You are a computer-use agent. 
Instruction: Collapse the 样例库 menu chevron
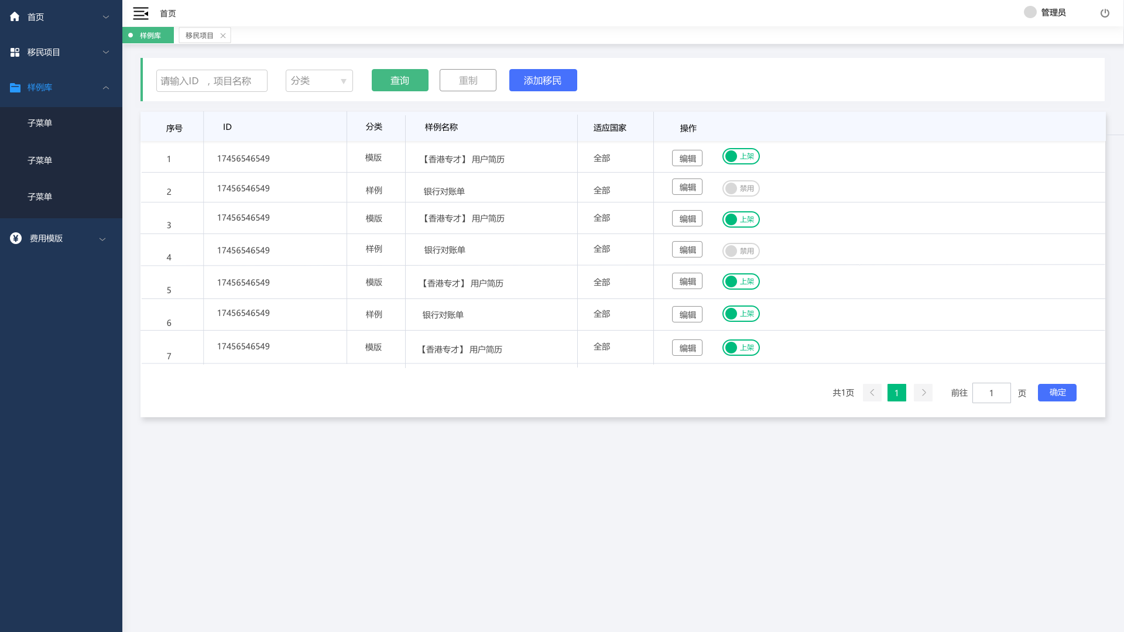[x=106, y=87]
